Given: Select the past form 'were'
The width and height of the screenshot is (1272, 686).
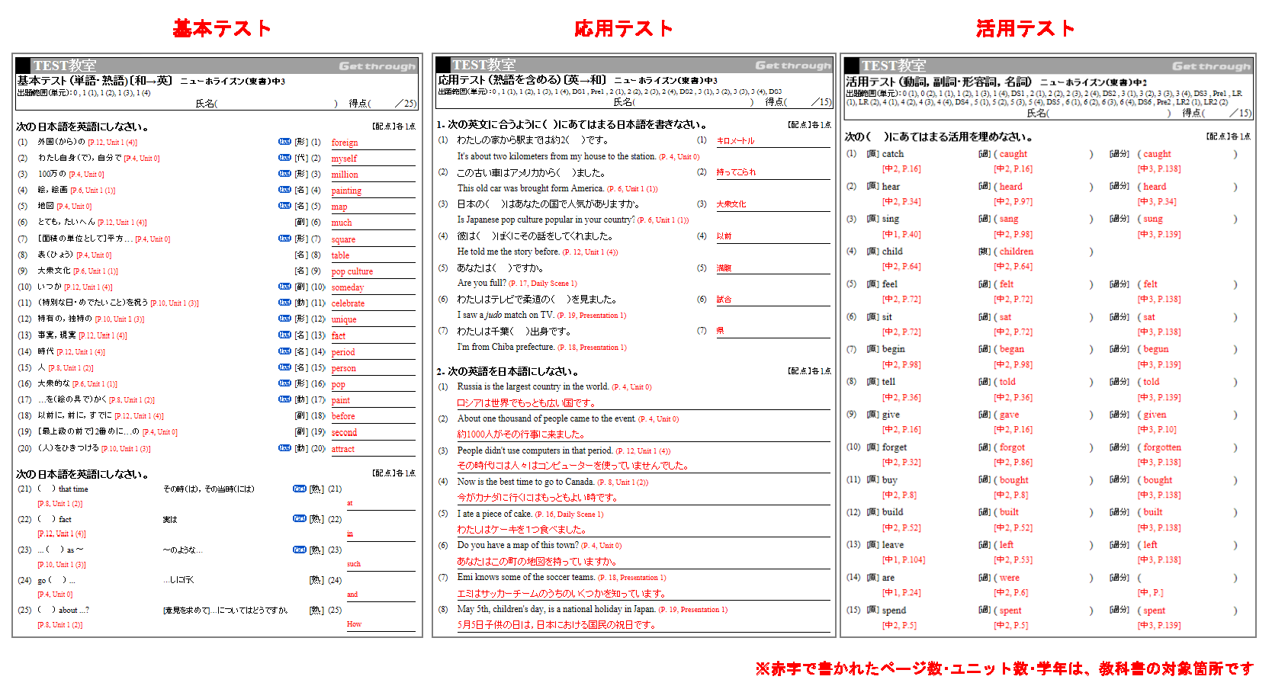Looking at the screenshot, I should (1010, 578).
